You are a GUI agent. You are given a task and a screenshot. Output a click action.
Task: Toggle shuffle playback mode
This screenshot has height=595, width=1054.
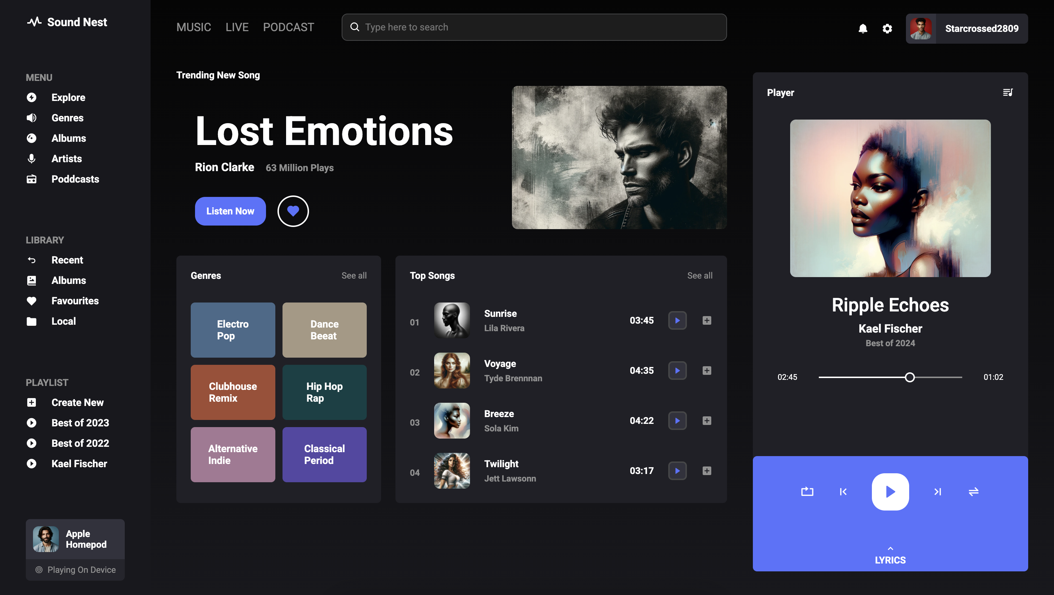tap(973, 492)
